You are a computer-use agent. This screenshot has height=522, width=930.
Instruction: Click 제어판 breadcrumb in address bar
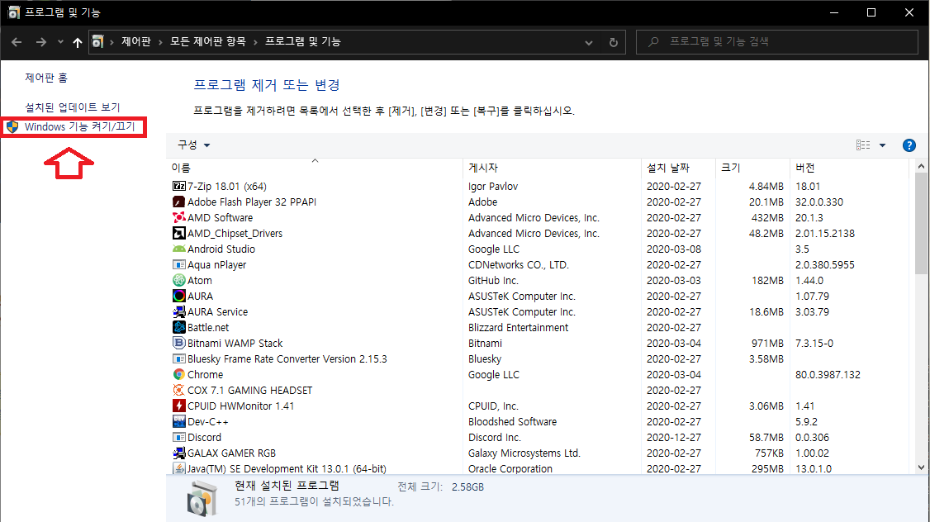[135, 41]
